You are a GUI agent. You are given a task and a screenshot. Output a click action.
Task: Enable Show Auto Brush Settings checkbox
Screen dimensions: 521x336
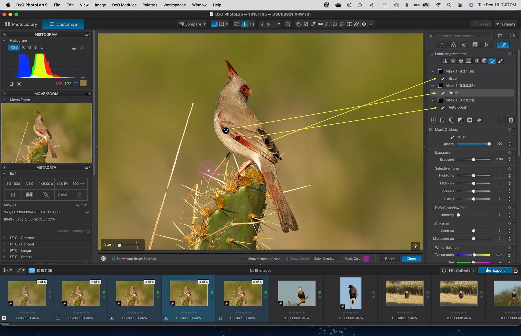click(x=113, y=259)
